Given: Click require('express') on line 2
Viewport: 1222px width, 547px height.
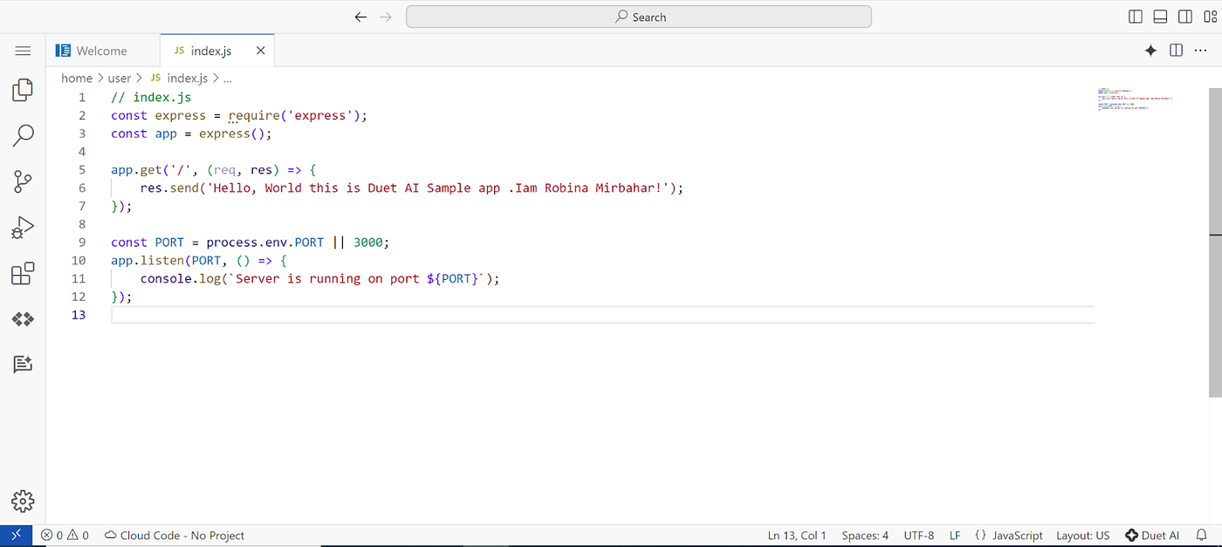Looking at the screenshot, I should pyautogui.click(x=295, y=115).
